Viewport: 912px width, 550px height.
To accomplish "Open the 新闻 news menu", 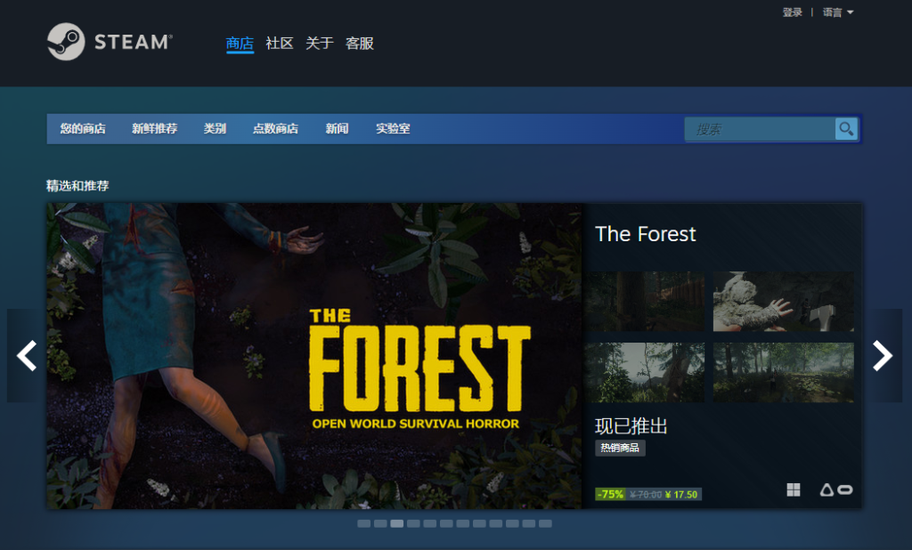I will (x=337, y=128).
